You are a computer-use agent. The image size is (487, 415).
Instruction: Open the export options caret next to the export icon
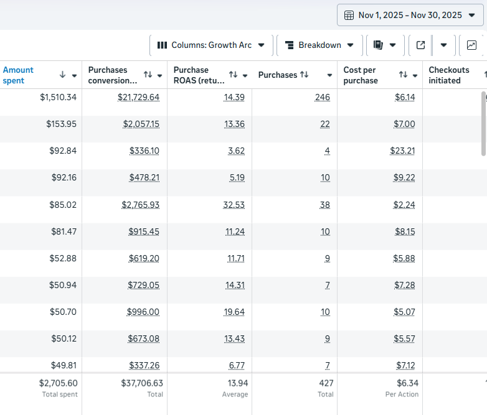[443, 45]
